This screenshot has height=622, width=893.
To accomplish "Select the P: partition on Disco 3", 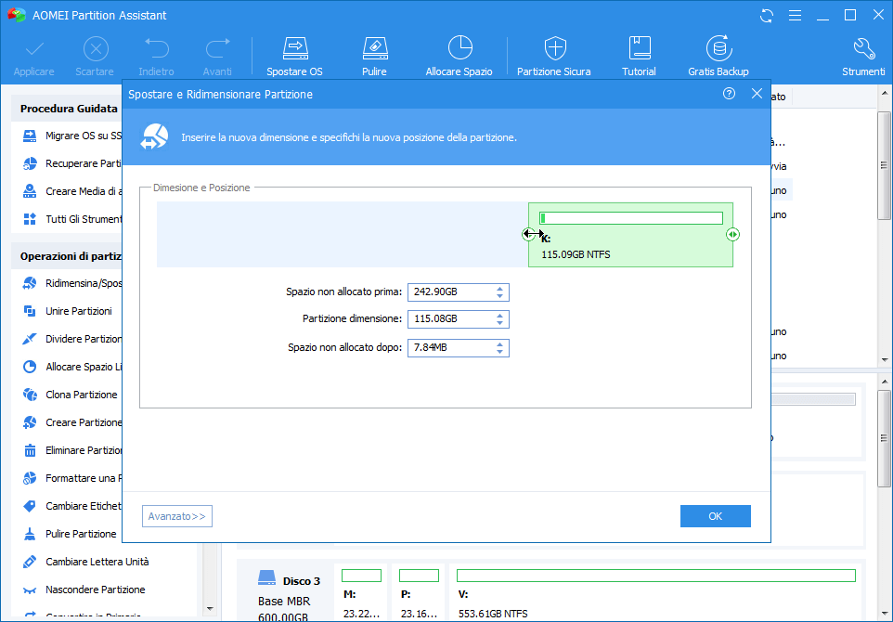I will tap(419, 593).
